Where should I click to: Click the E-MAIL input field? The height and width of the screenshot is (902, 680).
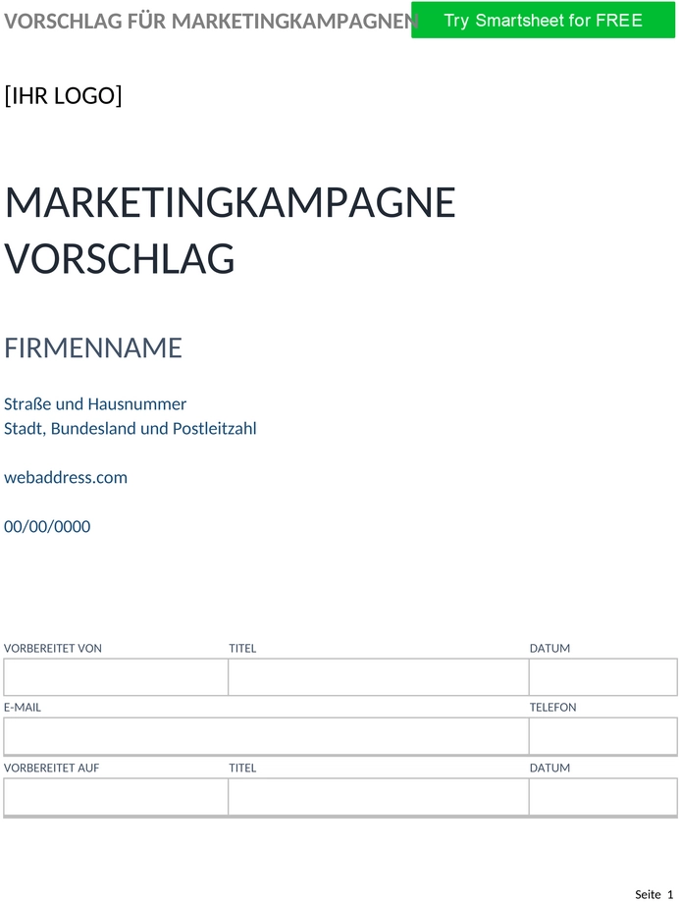pyautogui.click(x=266, y=736)
